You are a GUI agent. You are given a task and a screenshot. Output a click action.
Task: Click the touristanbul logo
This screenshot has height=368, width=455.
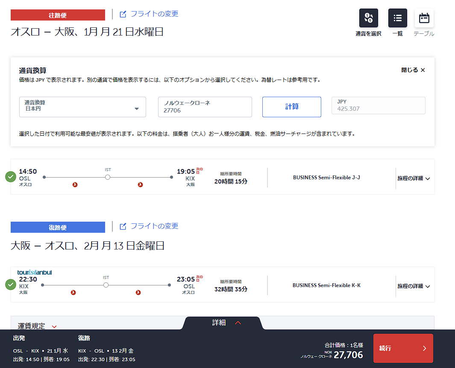(35, 272)
